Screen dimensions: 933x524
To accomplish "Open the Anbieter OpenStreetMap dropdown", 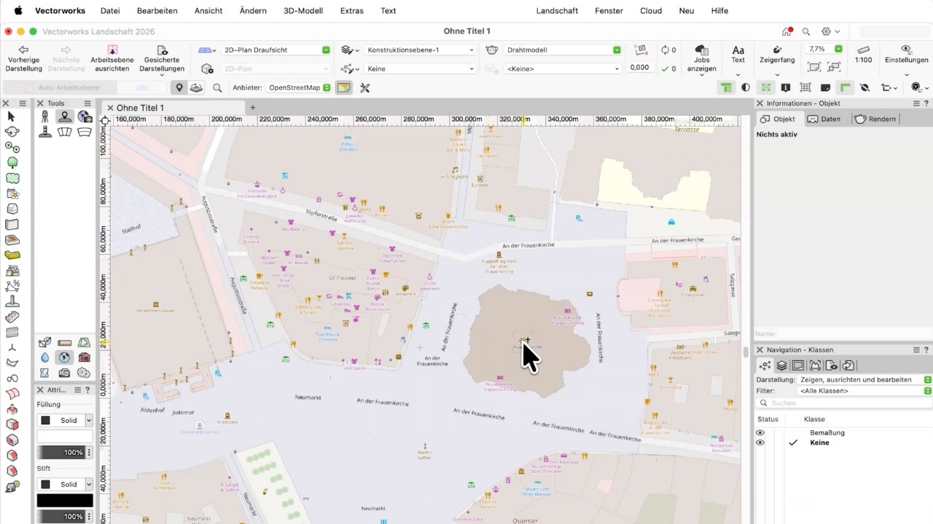I will pyautogui.click(x=298, y=88).
